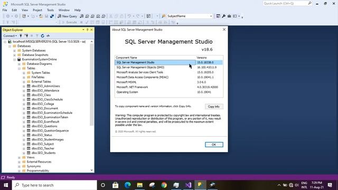This screenshot has width=338, height=190.
Task: Select the SQL Server Management Objects (SMO) row
Action: [x=169, y=68]
